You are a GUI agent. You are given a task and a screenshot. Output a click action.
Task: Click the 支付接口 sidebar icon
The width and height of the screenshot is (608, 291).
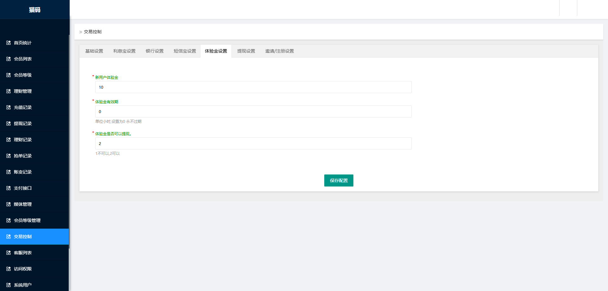pyautogui.click(x=8, y=188)
